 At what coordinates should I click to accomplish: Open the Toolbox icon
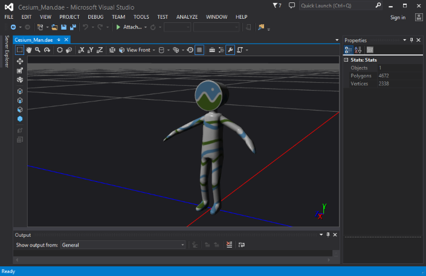(x=212, y=50)
